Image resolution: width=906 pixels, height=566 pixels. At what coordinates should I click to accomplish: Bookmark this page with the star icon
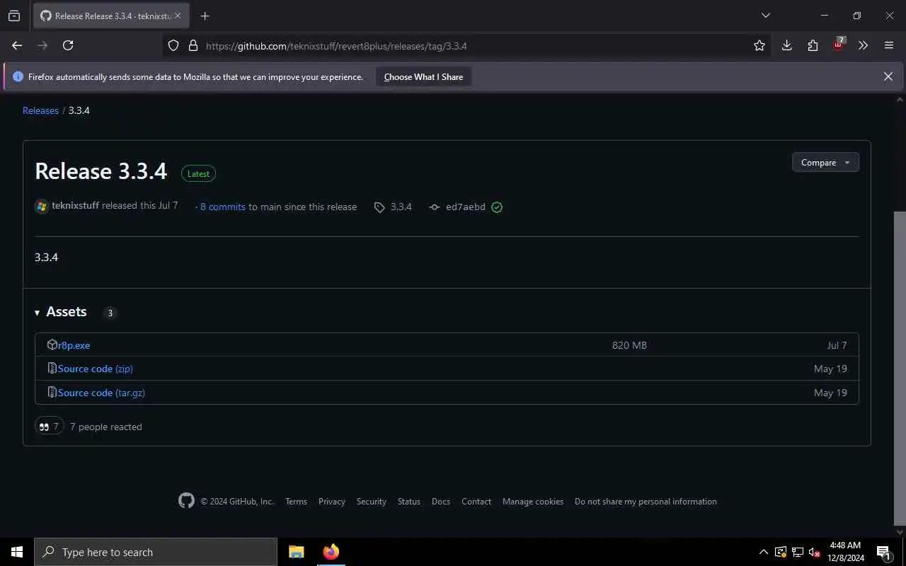click(x=759, y=45)
